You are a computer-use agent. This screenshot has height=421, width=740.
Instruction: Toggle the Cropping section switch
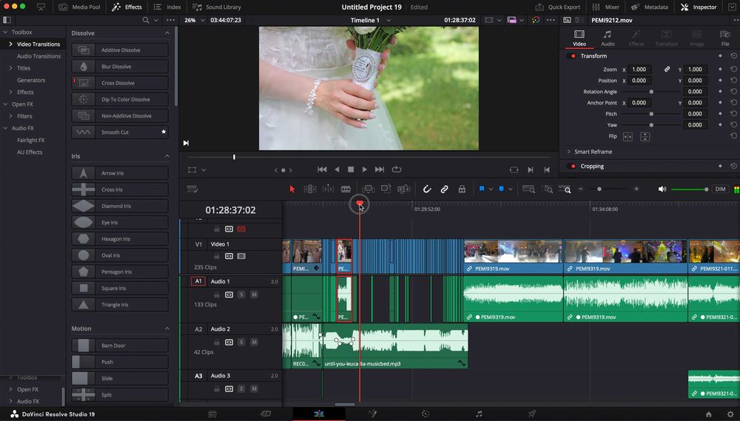click(x=572, y=166)
